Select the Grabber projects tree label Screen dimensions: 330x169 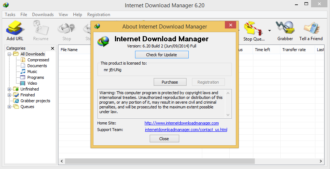pyautogui.click(x=35, y=101)
